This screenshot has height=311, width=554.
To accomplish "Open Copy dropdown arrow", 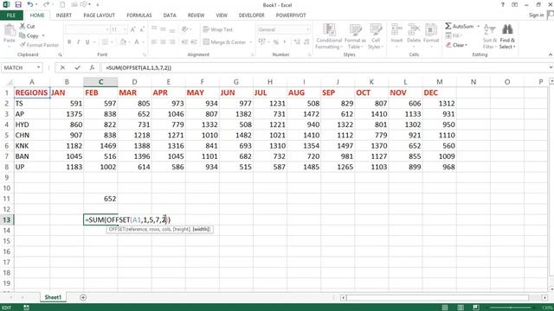I will (43, 35).
